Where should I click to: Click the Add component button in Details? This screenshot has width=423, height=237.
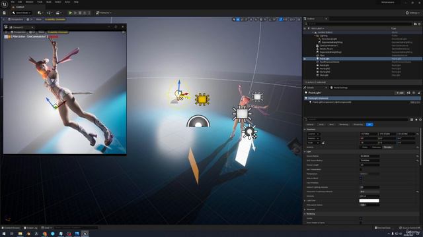pos(400,93)
